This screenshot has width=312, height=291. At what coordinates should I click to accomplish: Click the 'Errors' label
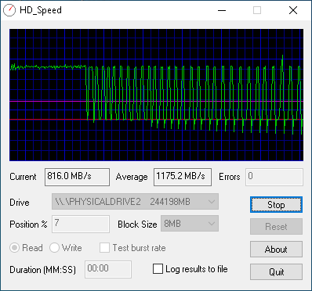tap(230, 177)
